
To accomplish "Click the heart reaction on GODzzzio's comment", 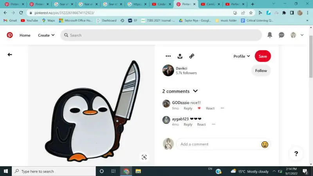I will [199, 108].
